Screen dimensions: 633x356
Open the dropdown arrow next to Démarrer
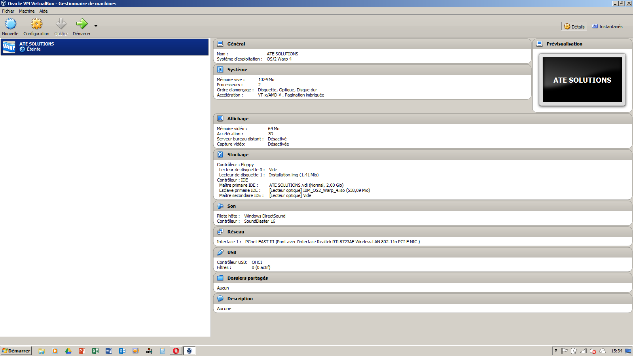(96, 26)
